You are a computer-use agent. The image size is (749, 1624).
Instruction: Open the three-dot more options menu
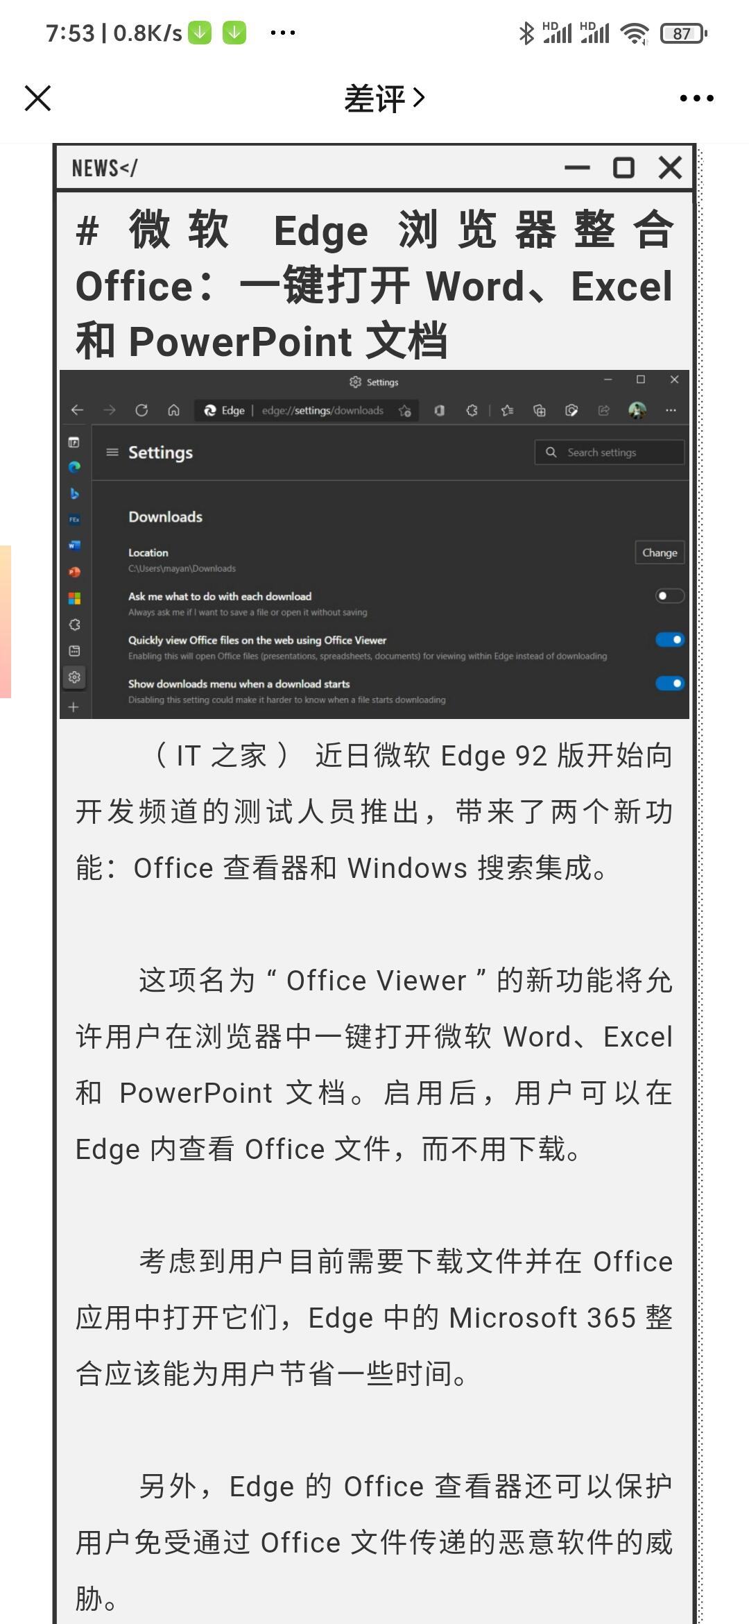(696, 99)
